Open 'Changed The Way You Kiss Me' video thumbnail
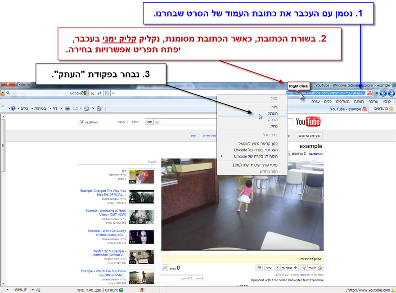 point(141,197)
